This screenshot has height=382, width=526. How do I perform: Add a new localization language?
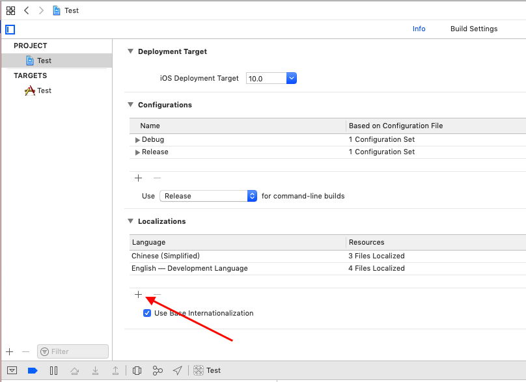coord(138,294)
